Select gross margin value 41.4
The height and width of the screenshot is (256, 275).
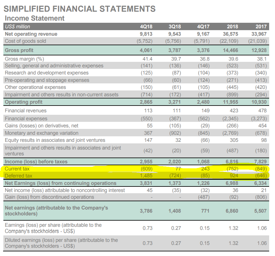(x=147, y=59)
